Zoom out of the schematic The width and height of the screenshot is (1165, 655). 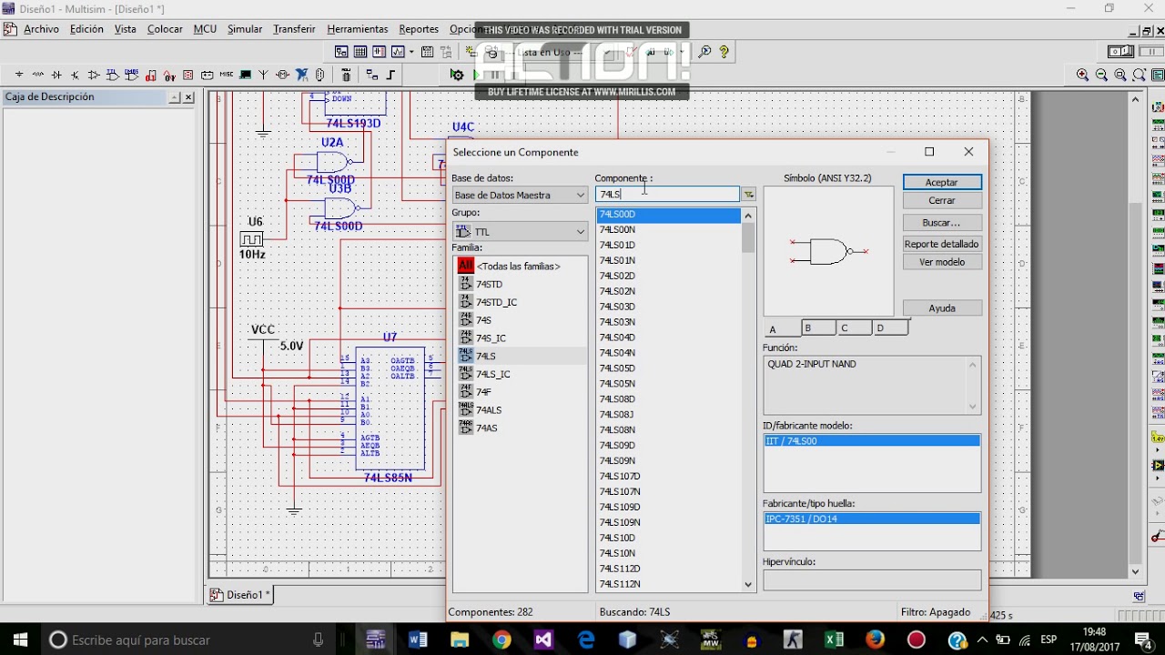(1101, 75)
